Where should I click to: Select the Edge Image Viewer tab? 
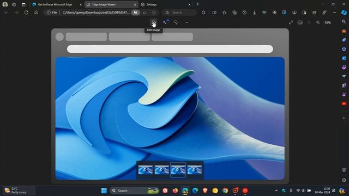104,4
